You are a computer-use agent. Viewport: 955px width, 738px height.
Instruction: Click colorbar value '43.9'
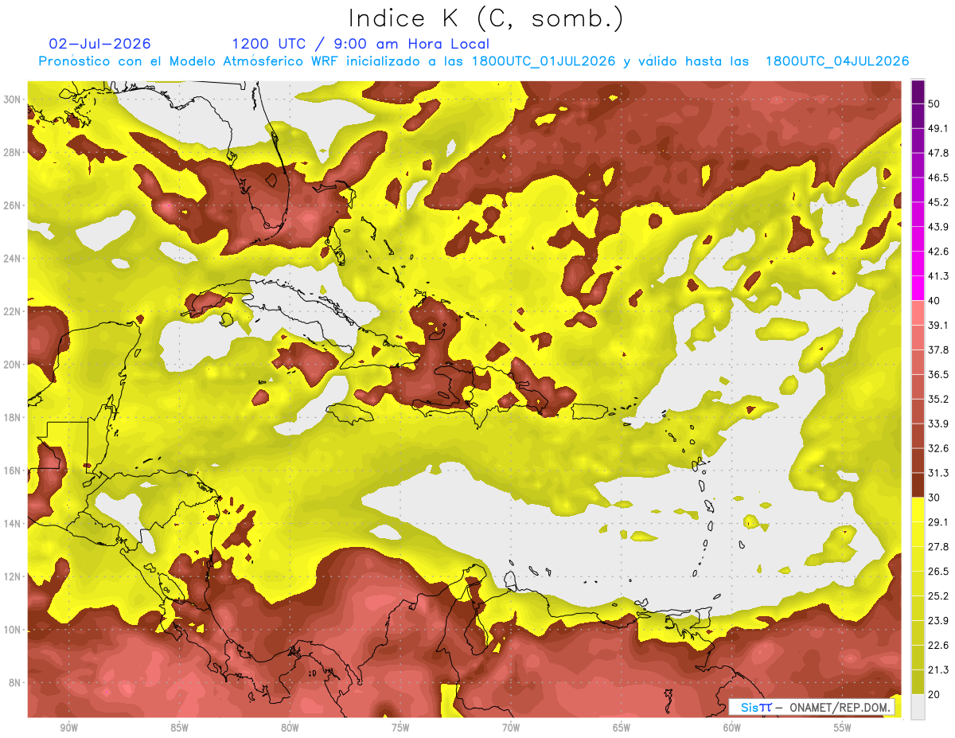point(938,227)
